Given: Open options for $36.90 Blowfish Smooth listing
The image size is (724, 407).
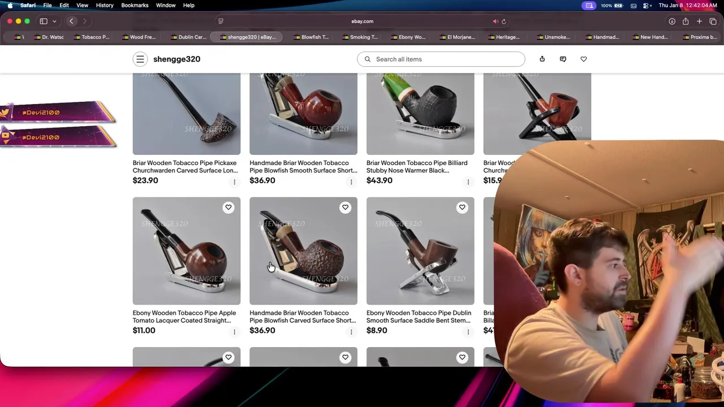Looking at the screenshot, I should (x=351, y=182).
